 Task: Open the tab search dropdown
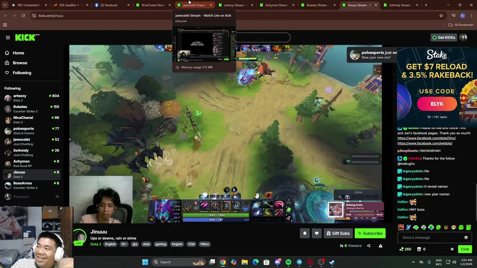(4, 5)
